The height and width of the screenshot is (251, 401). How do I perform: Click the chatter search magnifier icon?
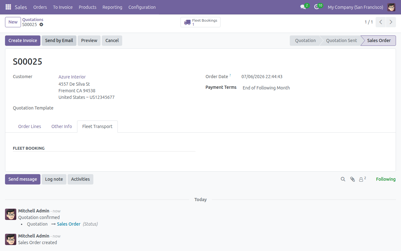tap(343, 179)
